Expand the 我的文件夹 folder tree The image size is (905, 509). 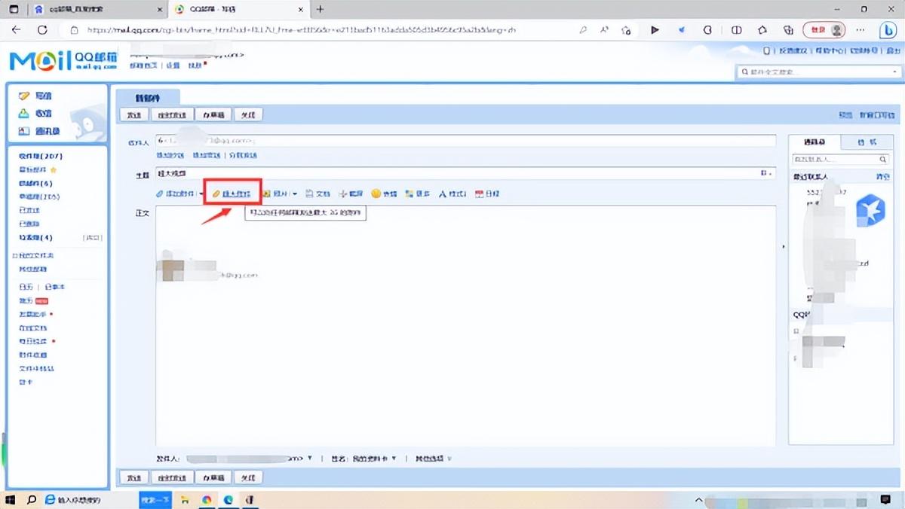pyautogui.click(x=15, y=256)
